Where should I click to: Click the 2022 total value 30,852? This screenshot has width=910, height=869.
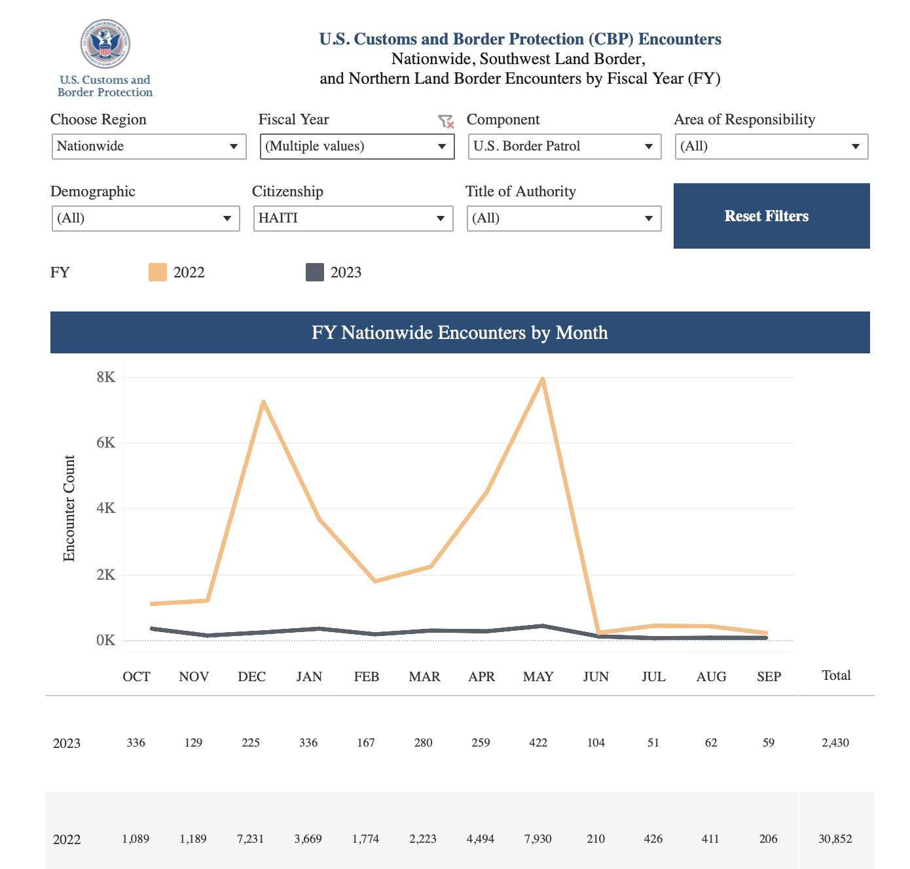tap(835, 839)
